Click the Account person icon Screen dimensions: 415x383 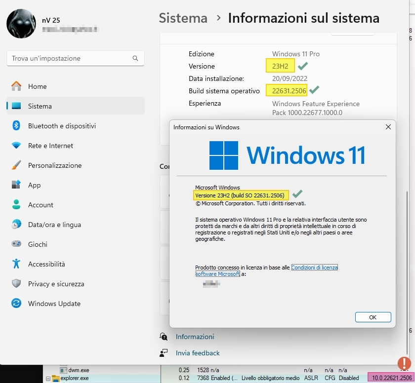tap(16, 205)
